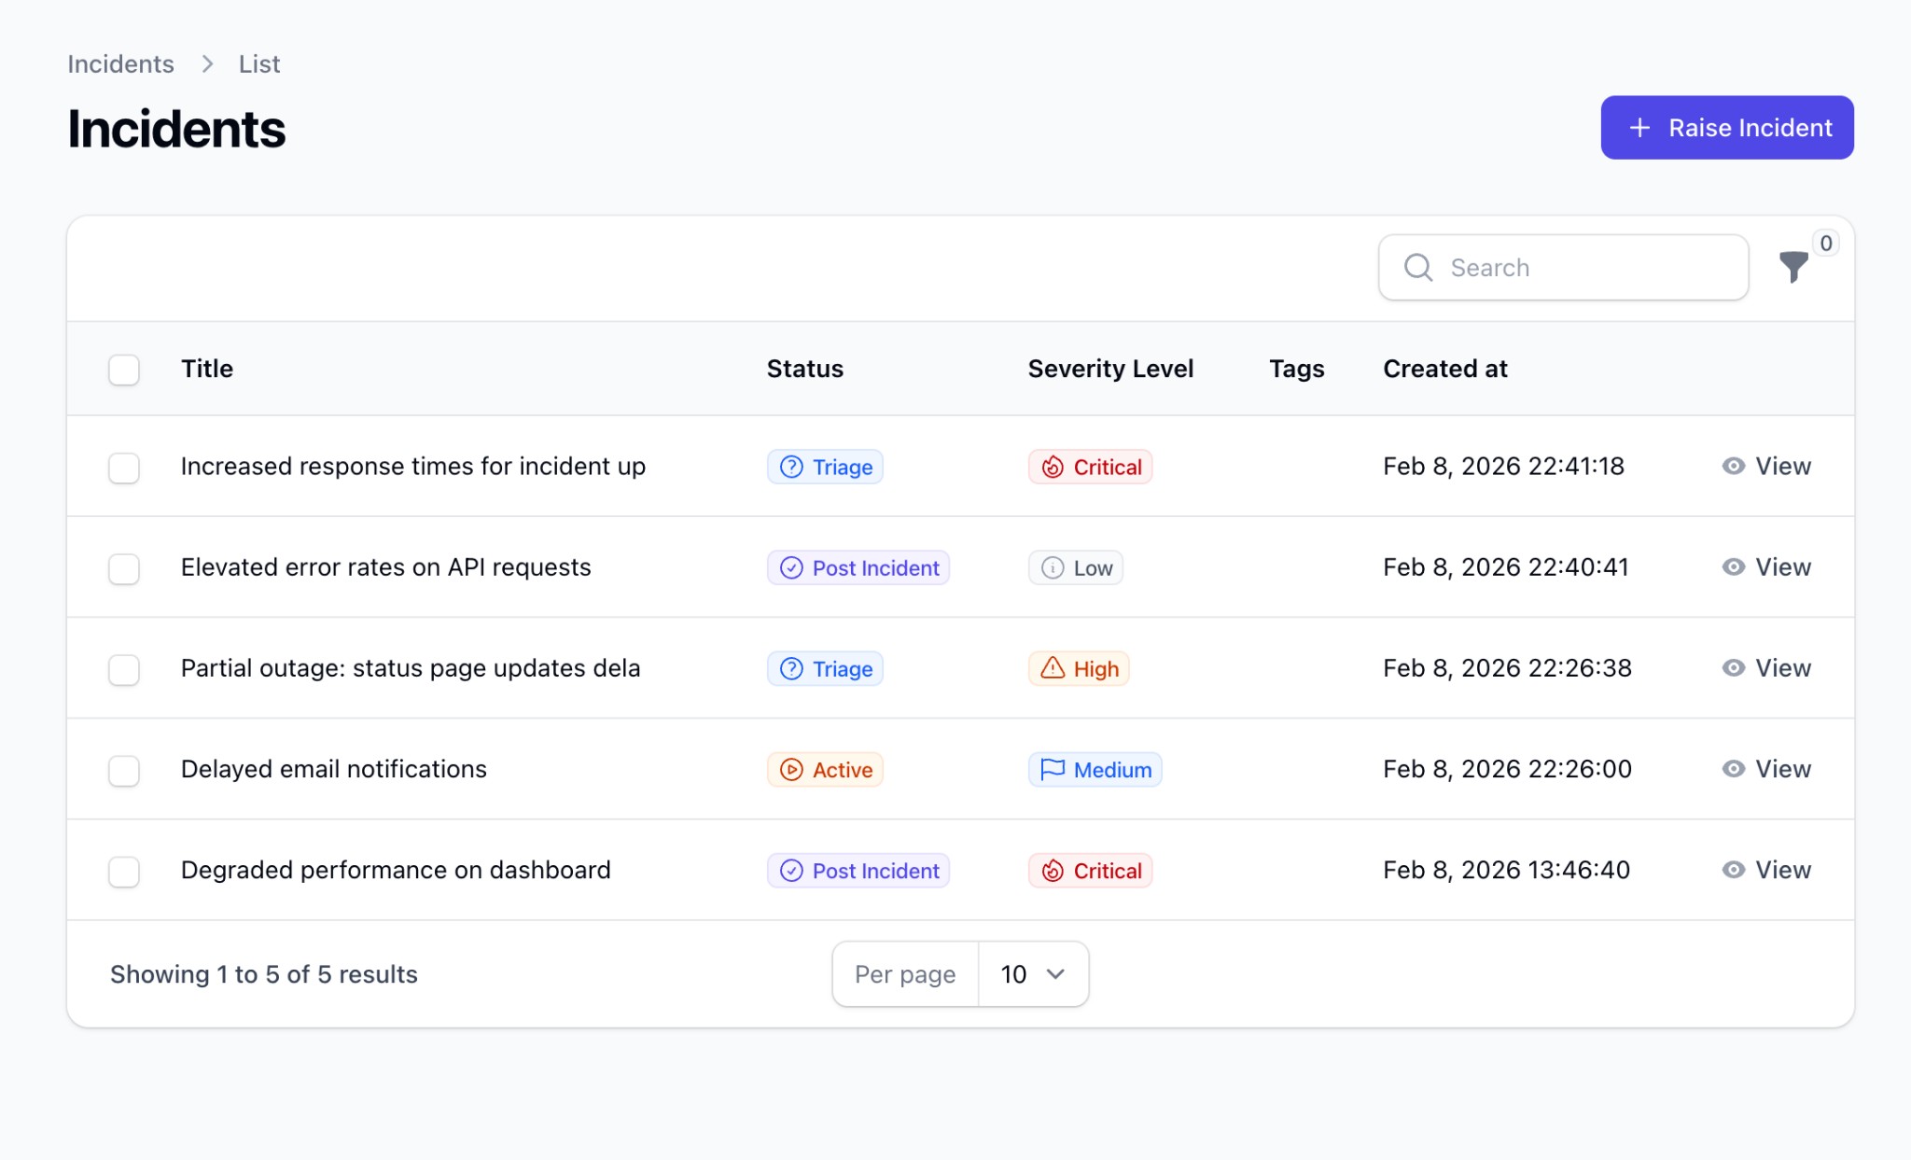Viewport: 1911px width, 1160px height.
Task: Select the List breadcrumb item
Action: [258, 63]
